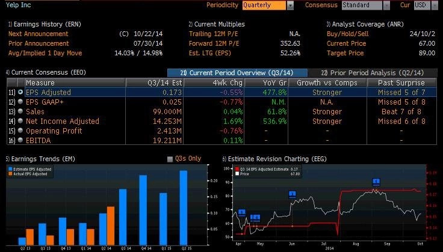Open the currency USD dropdown field

[x=426, y=5]
